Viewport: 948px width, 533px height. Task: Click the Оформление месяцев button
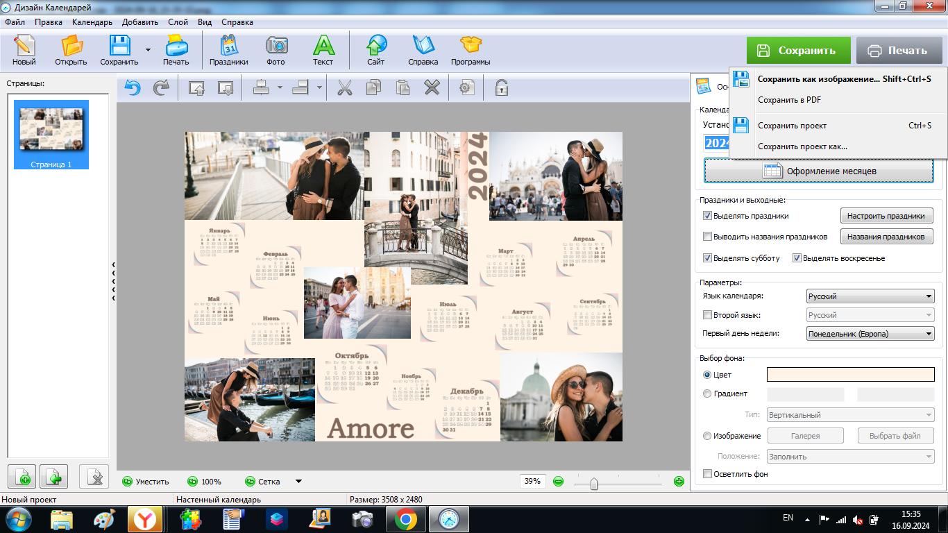pyautogui.click(x=819, y=171)
